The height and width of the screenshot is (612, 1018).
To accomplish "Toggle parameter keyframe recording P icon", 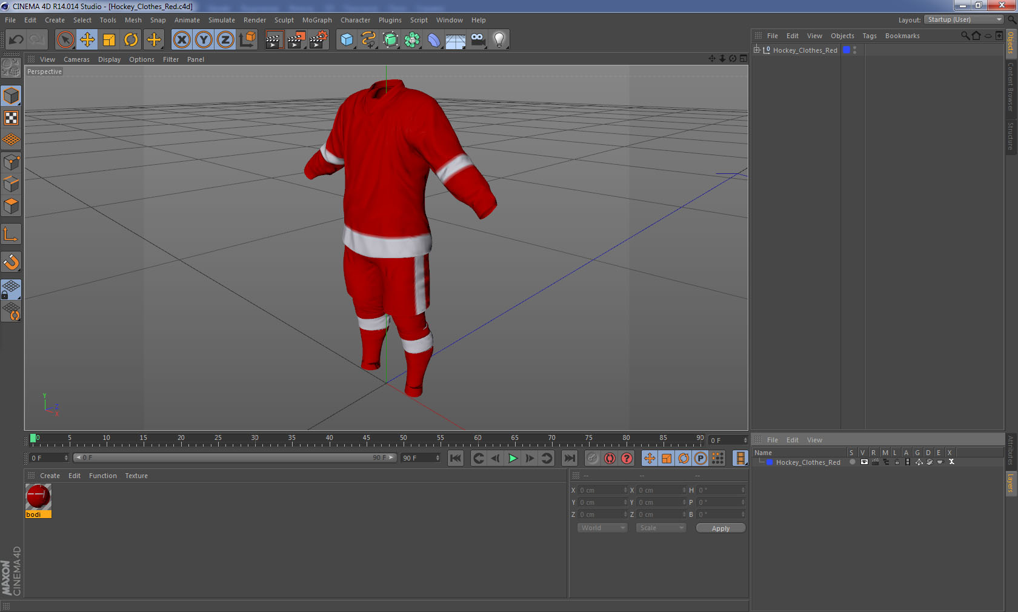I will pos(700,458).
